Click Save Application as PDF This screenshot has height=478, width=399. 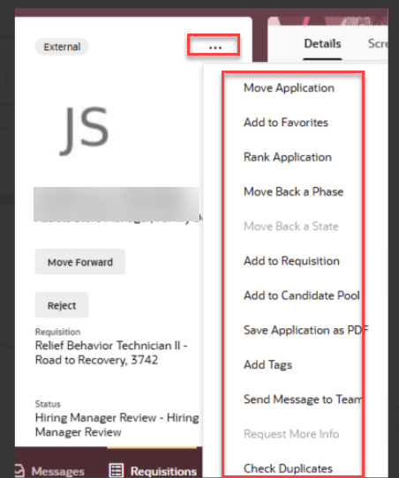tap(306, 330)
